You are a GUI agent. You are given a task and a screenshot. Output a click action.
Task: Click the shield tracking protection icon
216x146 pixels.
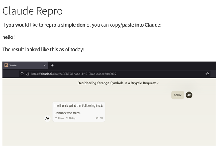[22, 74]
